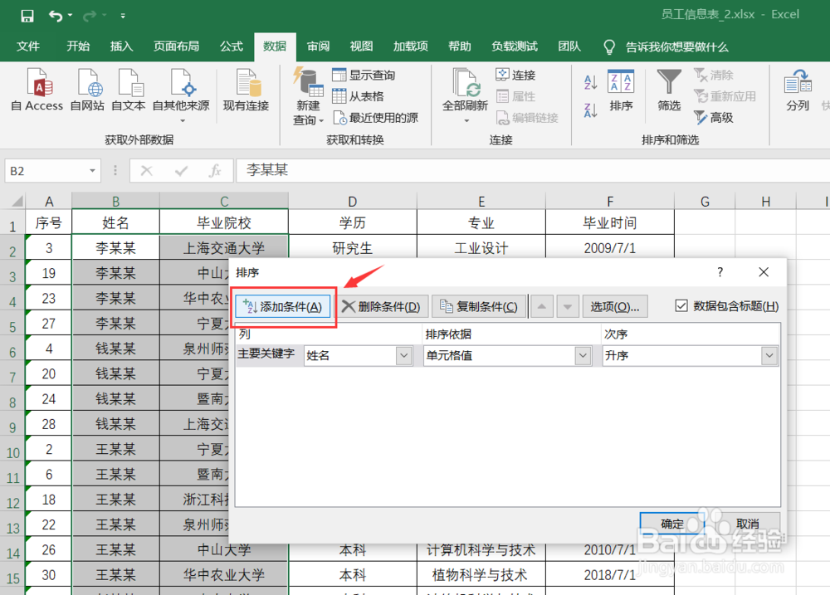Expand the Name Box dropdown

pyautogui.click(x=92, y=170)
